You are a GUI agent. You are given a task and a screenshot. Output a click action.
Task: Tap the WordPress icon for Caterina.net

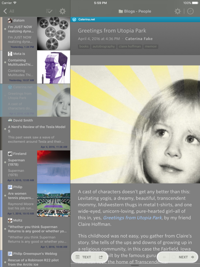point(74,19)
